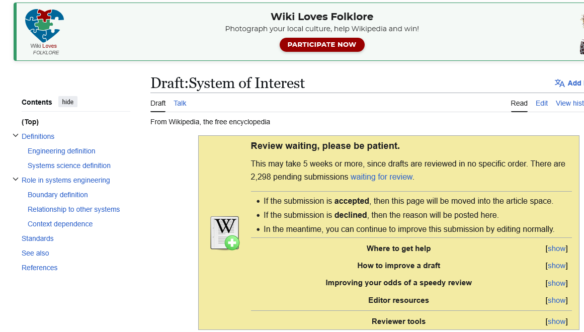The width and height of the screenshot is (584, 332).
Task: Show the Reviewer tools section
Action: pyautogui.click(x=556, y=321)
